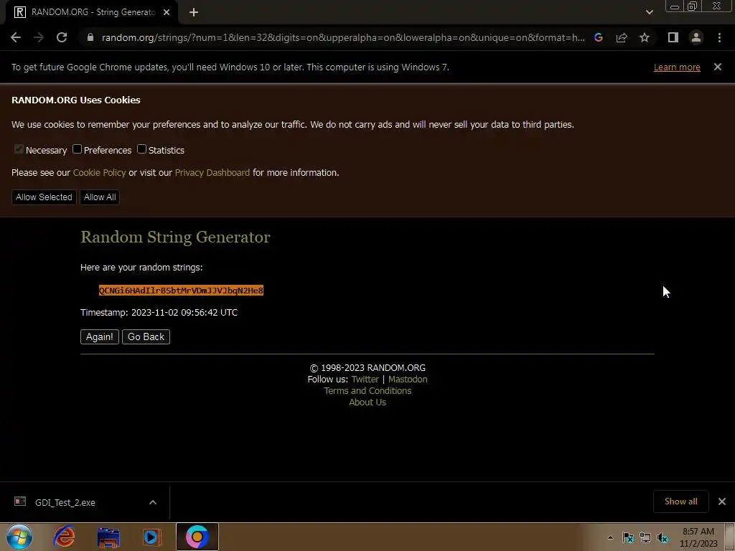The height and width of the screenshot is (551, 735).
Task: Open the Mastodon follow link
Action: pyautogui.click(x=408, y=379)
